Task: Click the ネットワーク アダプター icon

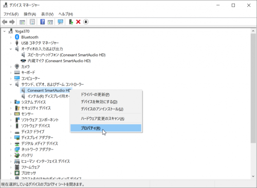Action: [x=17, y=149]
